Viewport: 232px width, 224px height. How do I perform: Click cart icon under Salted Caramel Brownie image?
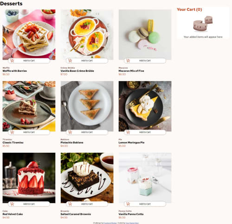[x=70, y=204]
